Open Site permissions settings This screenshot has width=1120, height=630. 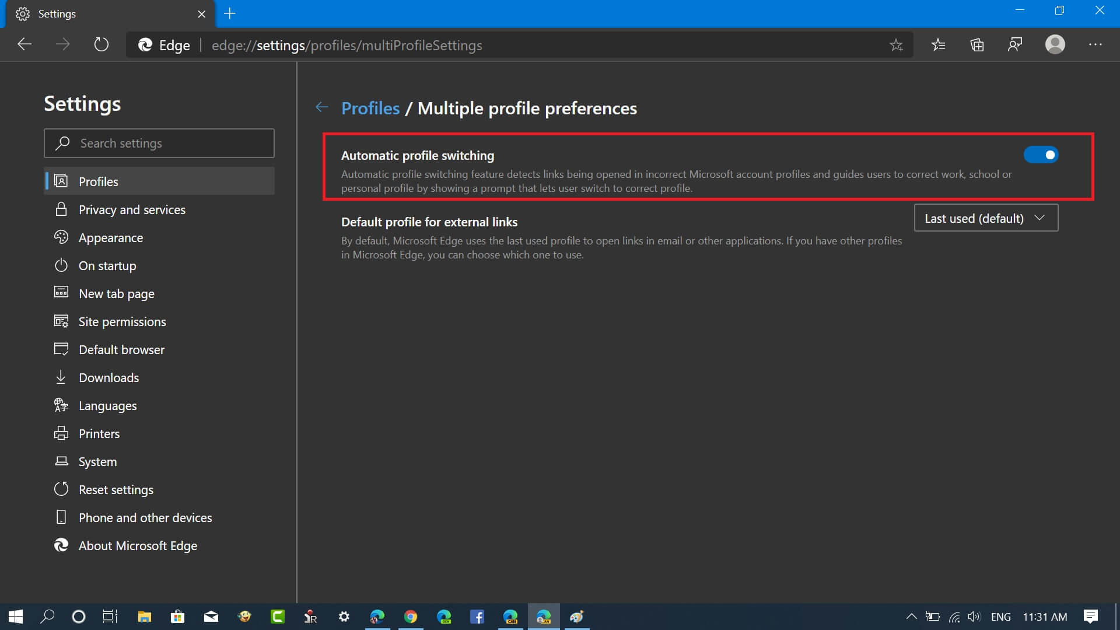(x=121, y=321)
